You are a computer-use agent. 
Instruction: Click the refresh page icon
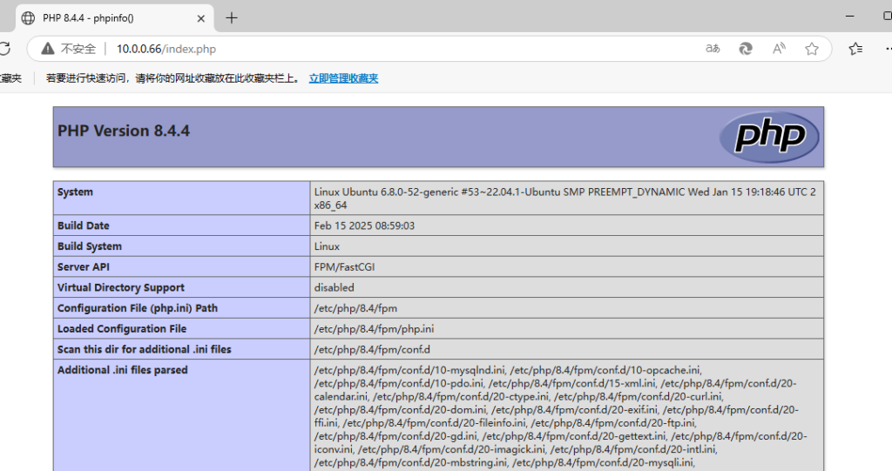point(4,49)
